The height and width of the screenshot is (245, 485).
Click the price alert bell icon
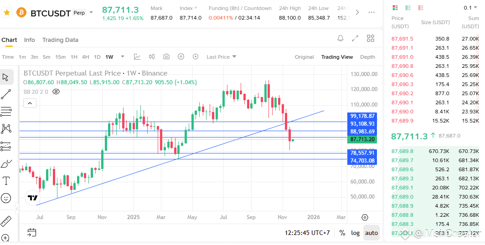[341, 38]
